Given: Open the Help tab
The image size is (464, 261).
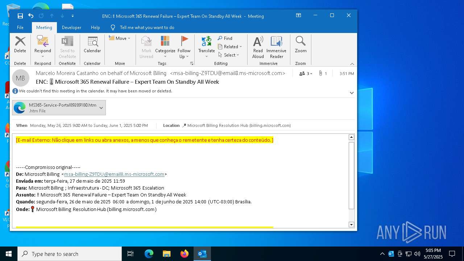Looking at the screenshot, I should pos(95,28).
